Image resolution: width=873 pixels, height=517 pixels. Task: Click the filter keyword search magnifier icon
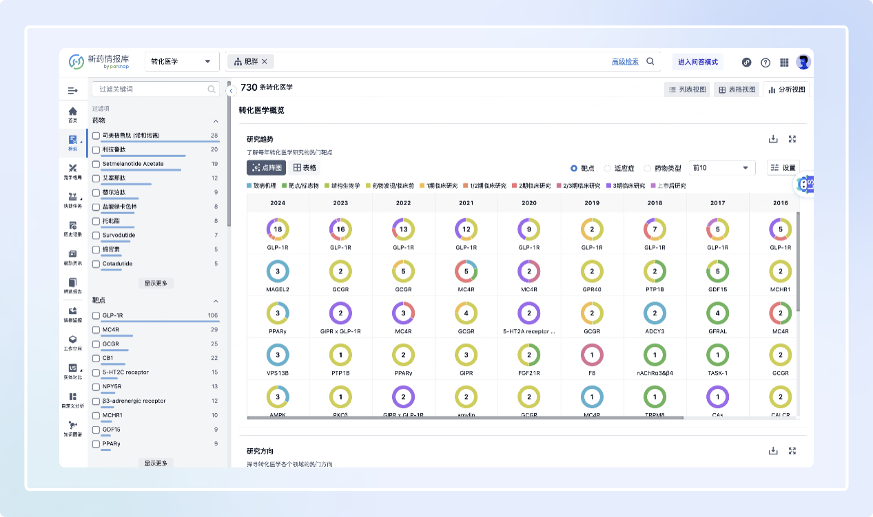212,89
